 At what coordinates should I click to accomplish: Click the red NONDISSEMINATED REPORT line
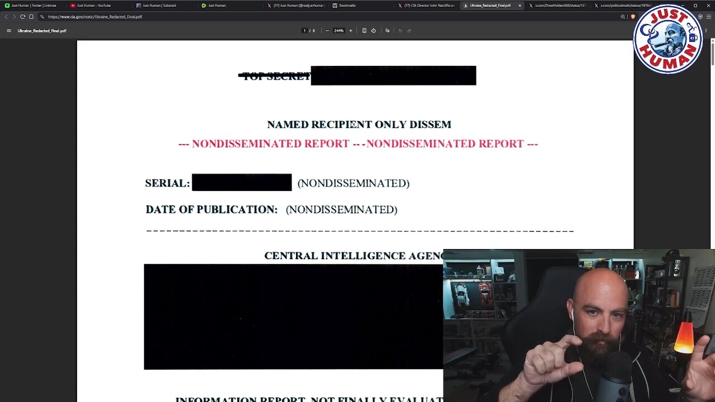click(358, 143)
